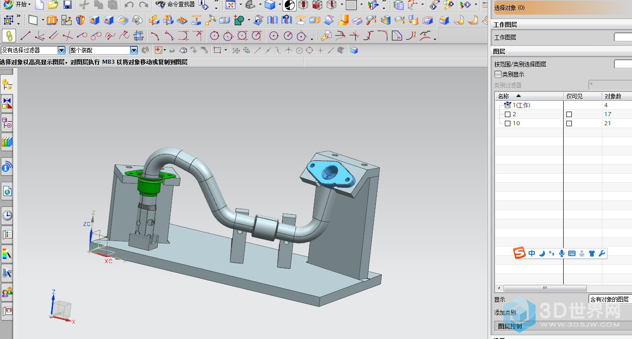Open the Roles sidebar tab
This screenshot has width=632, height=339.
[7, 292]
